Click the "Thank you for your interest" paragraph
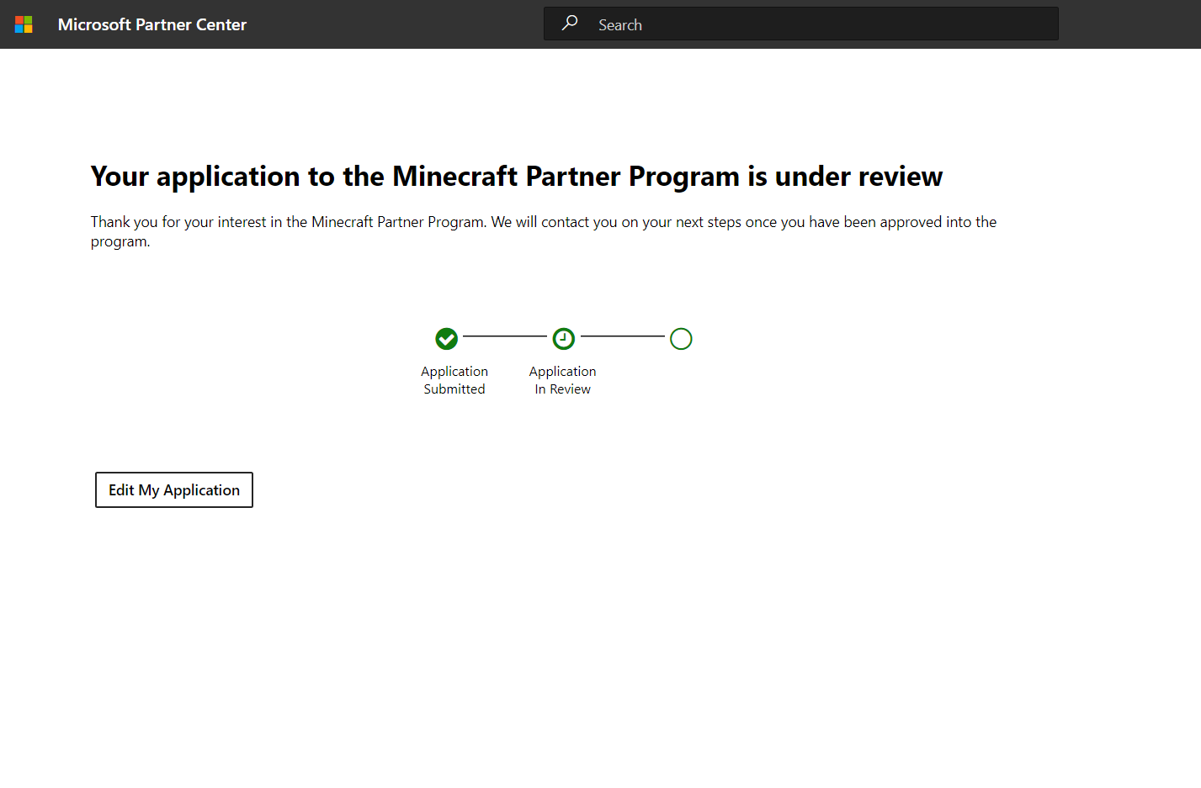 (x=544, y=231)
